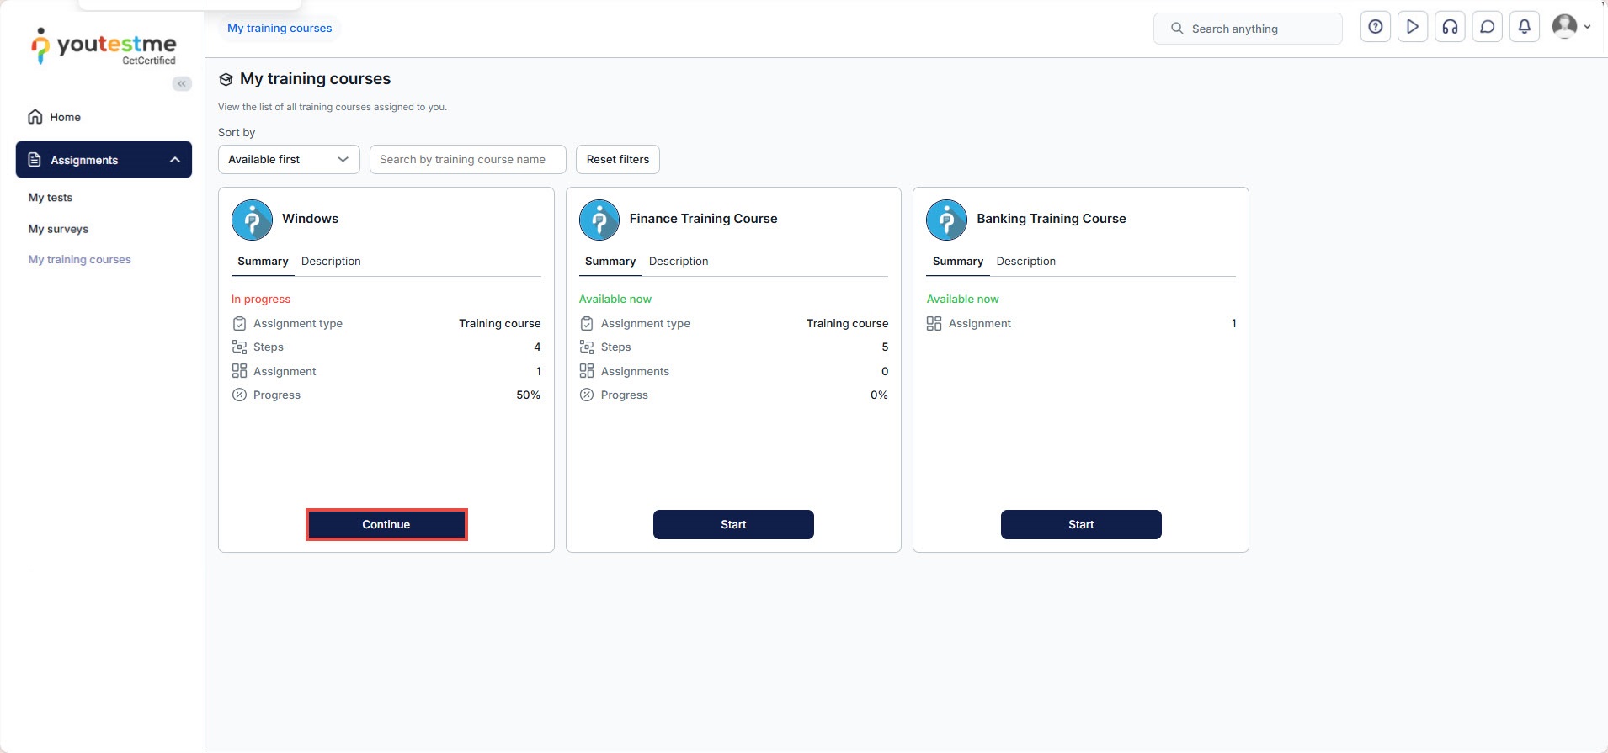The width and height of the screenshot is (1608, 753).
Task: Click the help question mark icon
Action: 1375,27
